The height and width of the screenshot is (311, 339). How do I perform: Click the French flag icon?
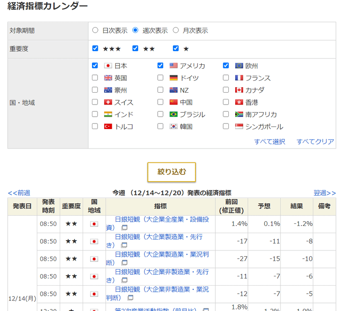239,78
